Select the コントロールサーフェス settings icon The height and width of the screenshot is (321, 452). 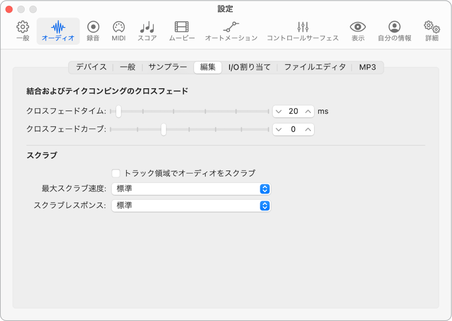pyautogui.click(x=303, y=31)
